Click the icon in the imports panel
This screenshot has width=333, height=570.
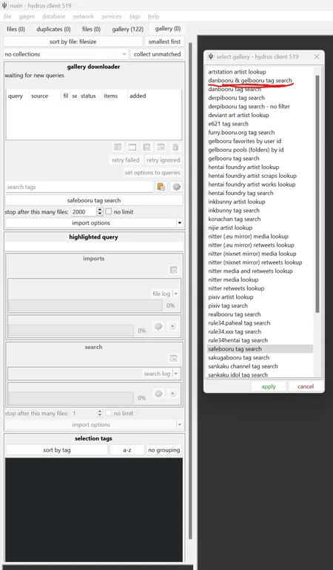[174, 270]
